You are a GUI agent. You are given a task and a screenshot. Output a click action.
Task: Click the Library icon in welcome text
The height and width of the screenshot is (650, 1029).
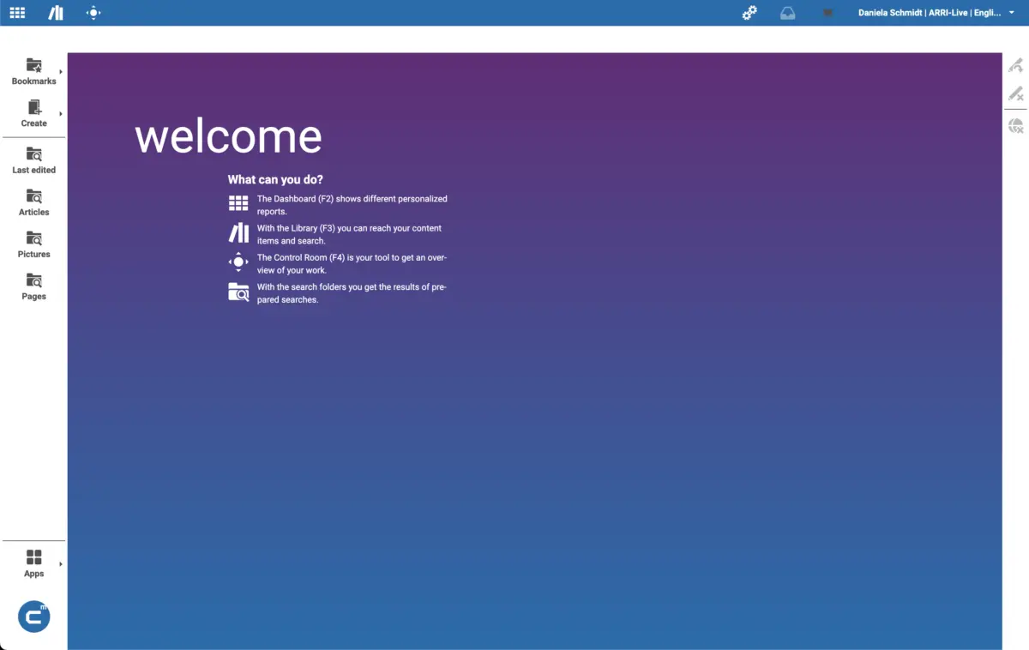(238, 232)
